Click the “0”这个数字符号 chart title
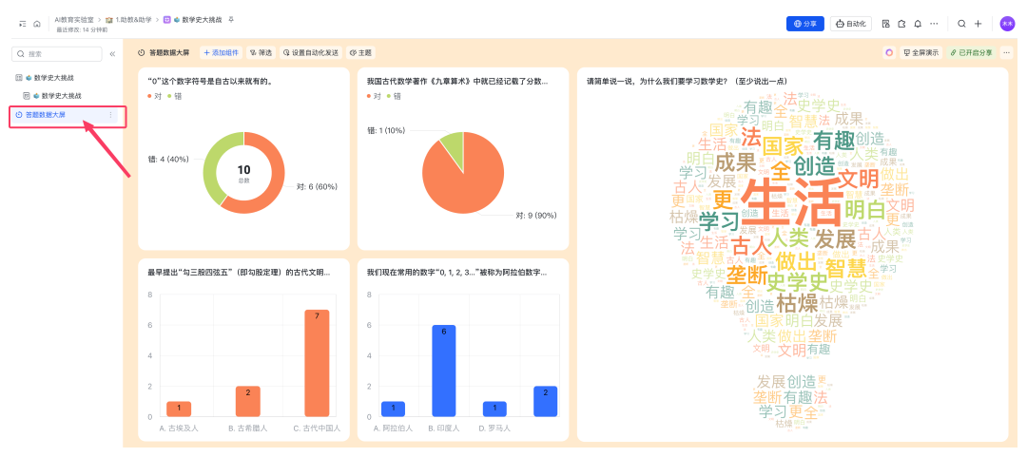Viewport: 1027px width, 457px height. [210, 82]
